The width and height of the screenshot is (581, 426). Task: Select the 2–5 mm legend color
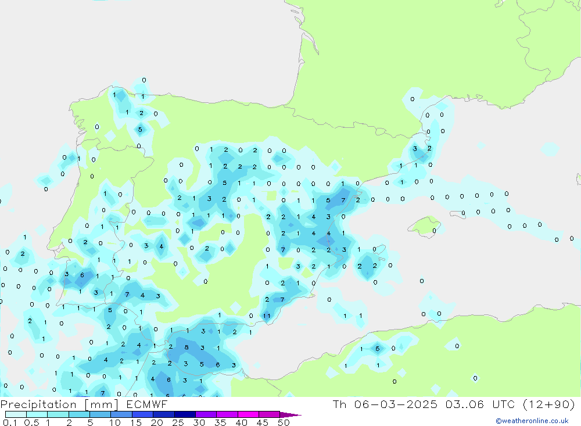(x=79, y=414)
